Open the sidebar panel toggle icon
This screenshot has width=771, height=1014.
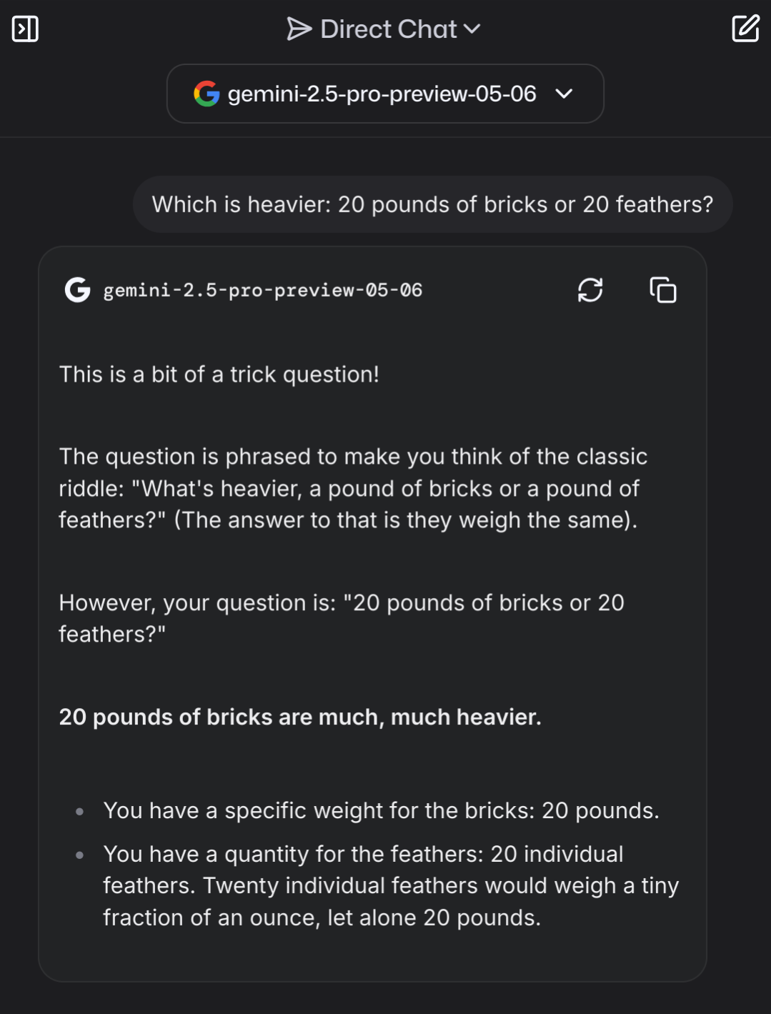25,29
